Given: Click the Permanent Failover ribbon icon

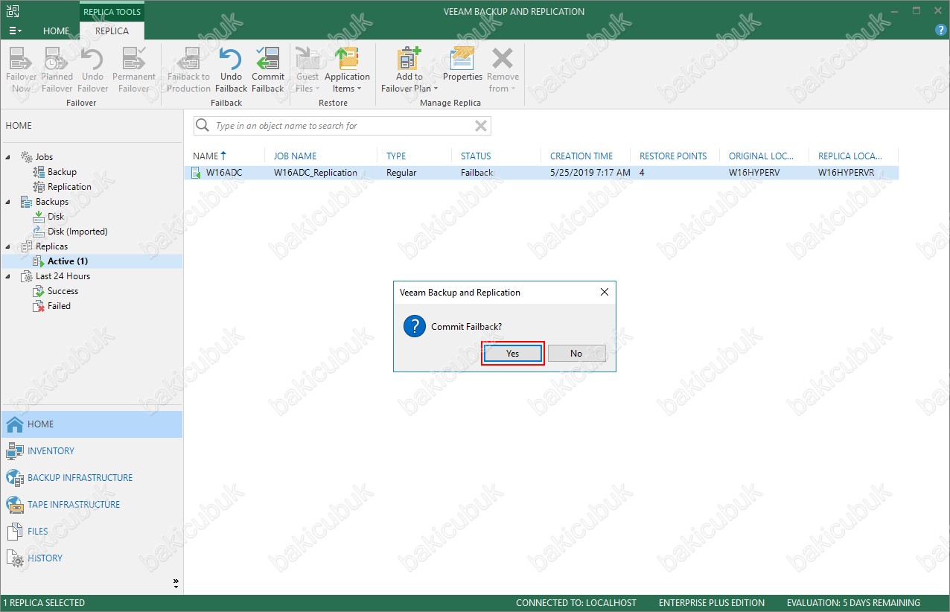Looking at the screenshot, I should 134,69.
